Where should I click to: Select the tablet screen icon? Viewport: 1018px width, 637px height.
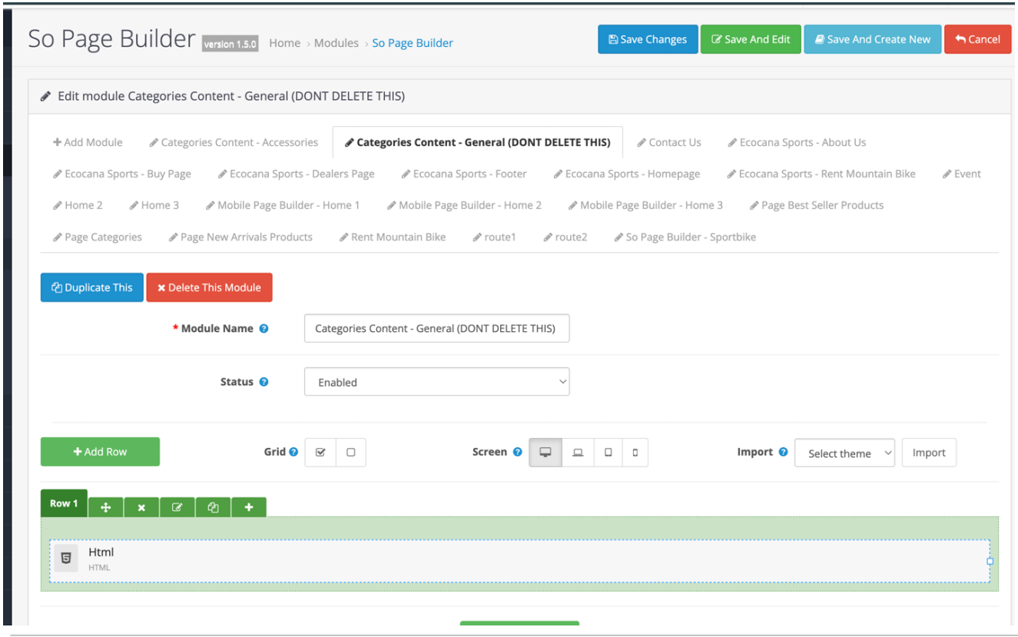click(608, 453)
